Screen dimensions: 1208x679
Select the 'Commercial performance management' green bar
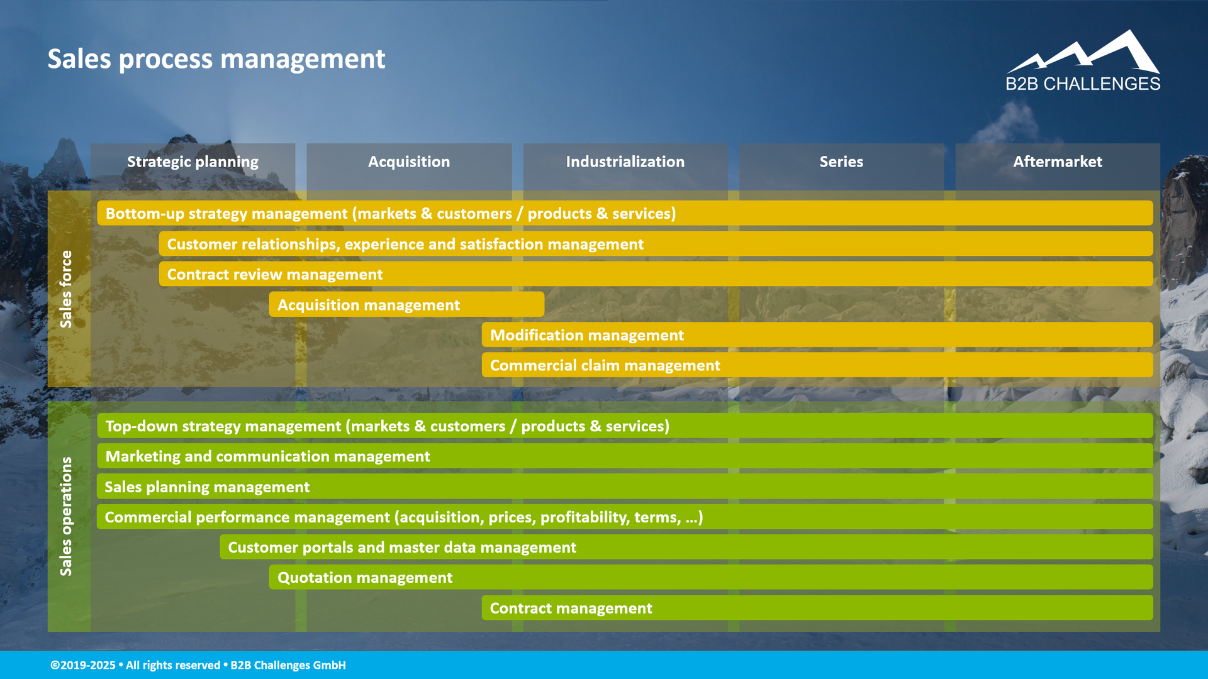405,517
